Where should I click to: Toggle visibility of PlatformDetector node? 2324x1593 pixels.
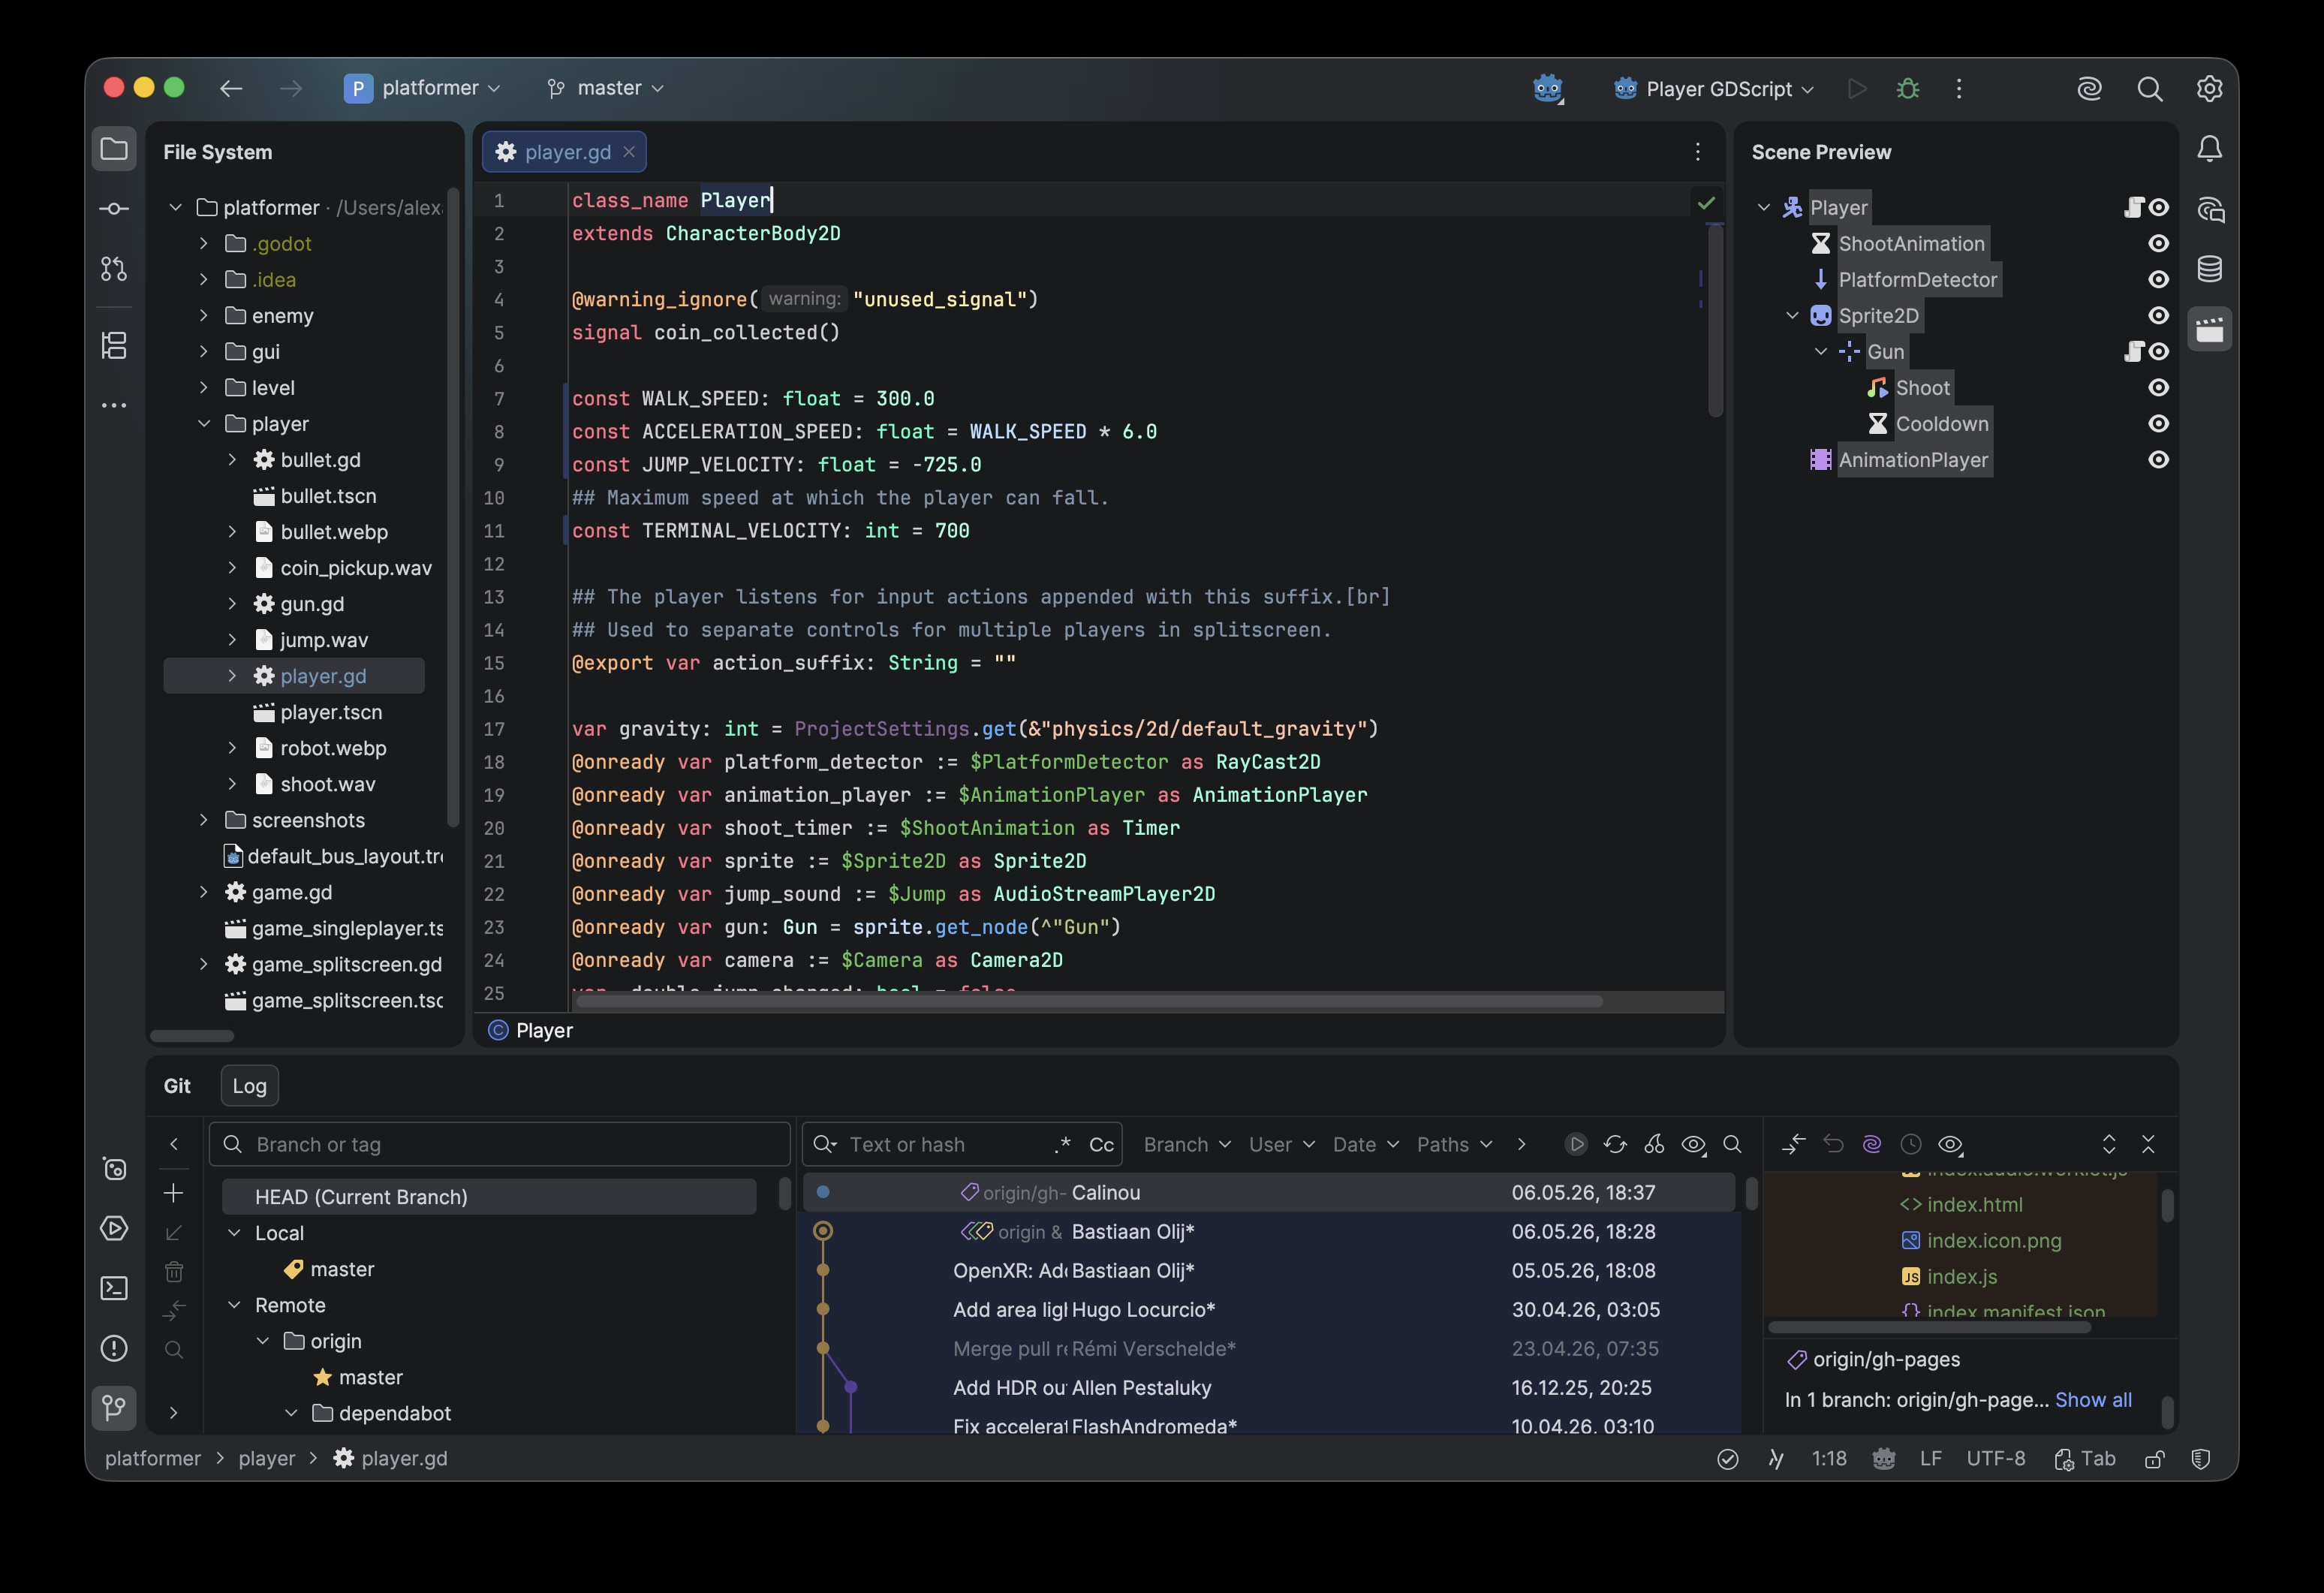(x=2158, y=279)
